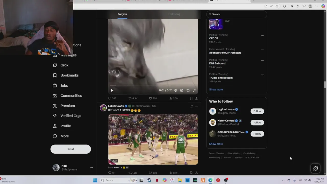Bookmark the LakeShowYo post
This screenshot has width=327, height=184.
(x=191, y=173)
